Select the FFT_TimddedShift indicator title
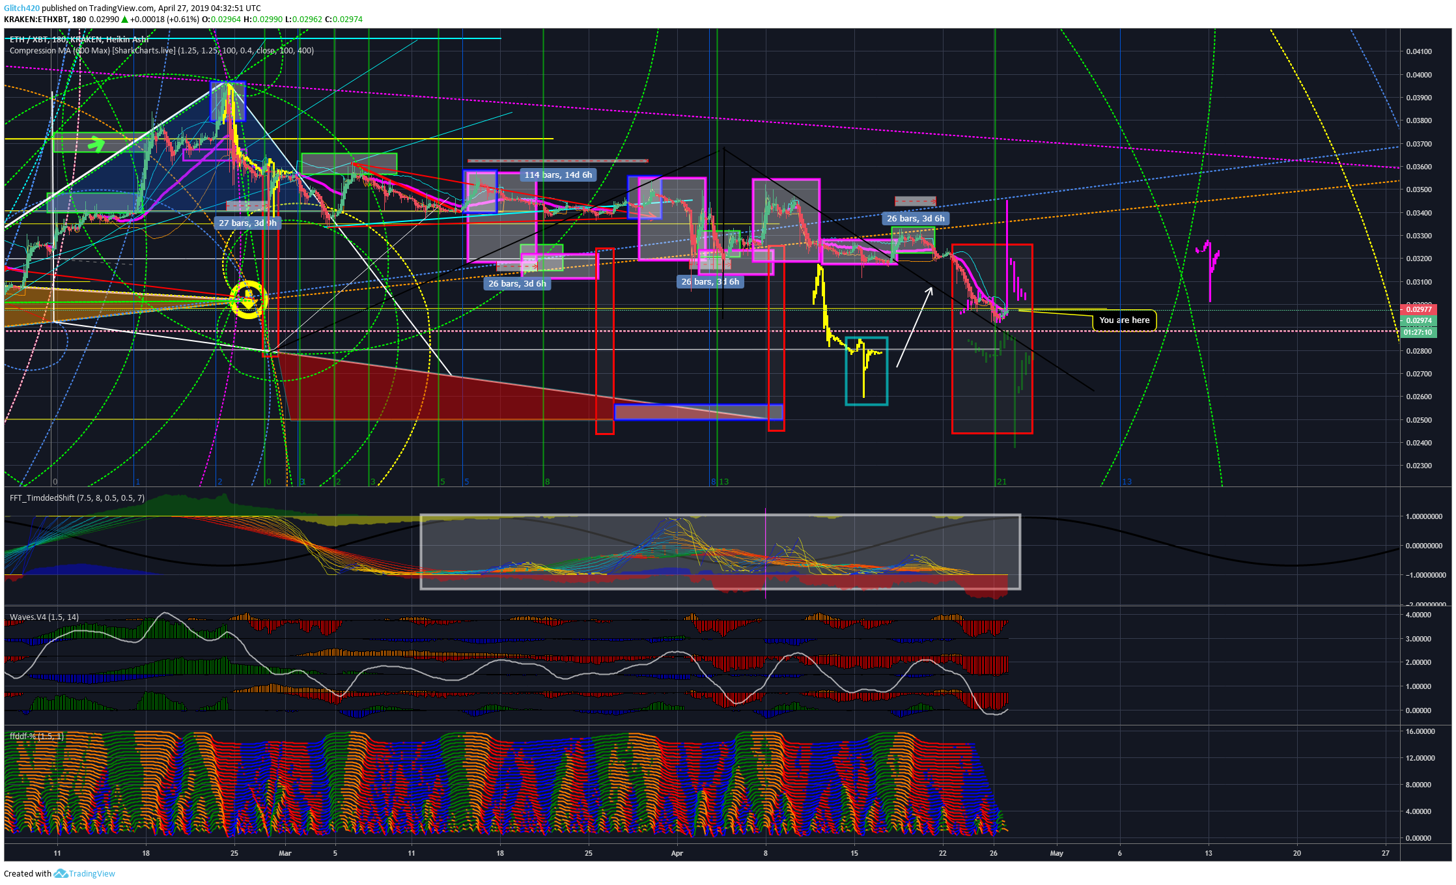Image resolution: width=1456 pixels, height=885 pixels. point(77,498)
